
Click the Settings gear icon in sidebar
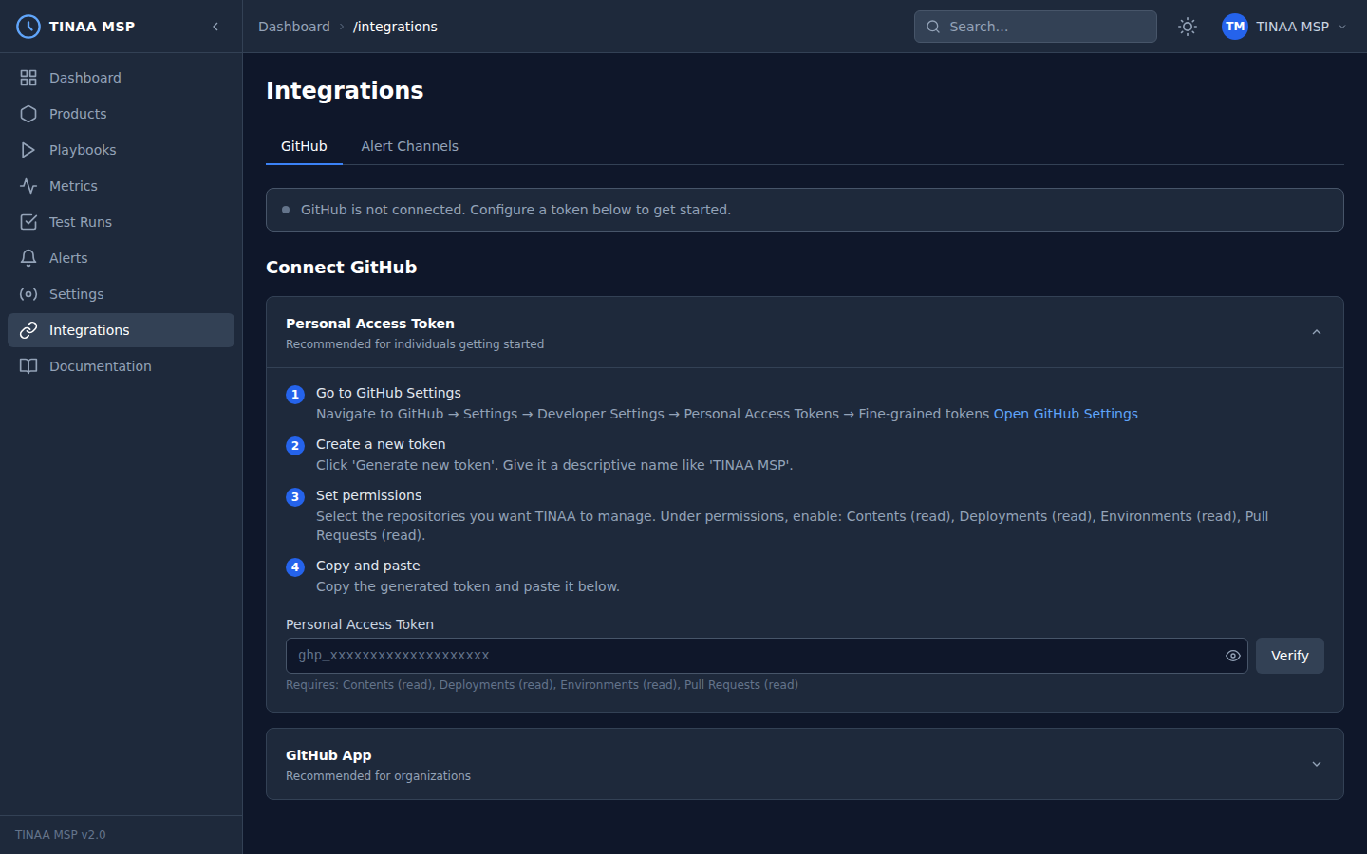tap(28, 294)
